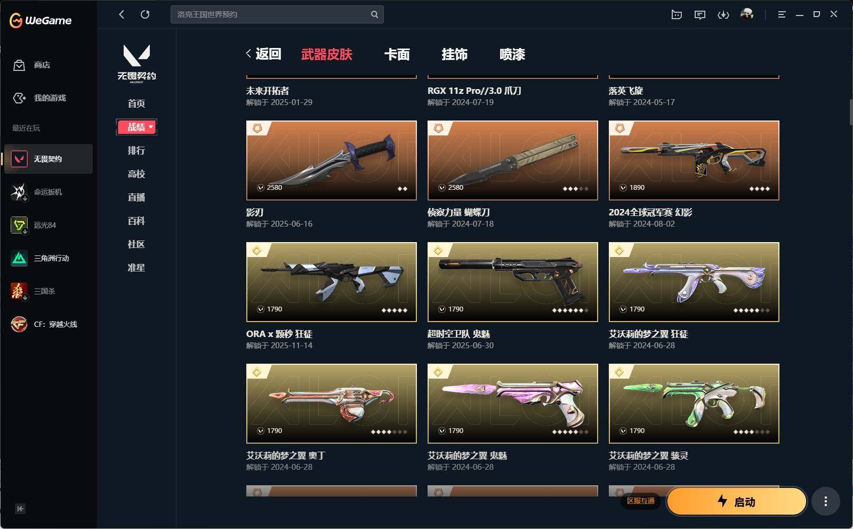
Task: Click the user avatar in title bar
Action: [x=747, y=14]
